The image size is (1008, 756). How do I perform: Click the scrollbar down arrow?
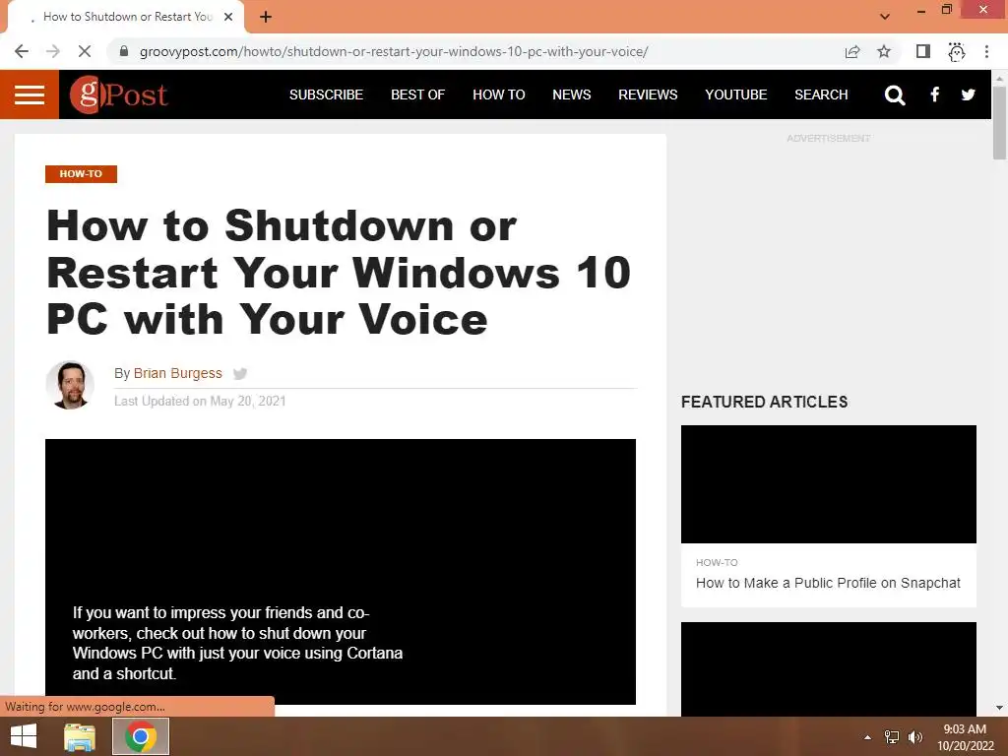(999, 708)
